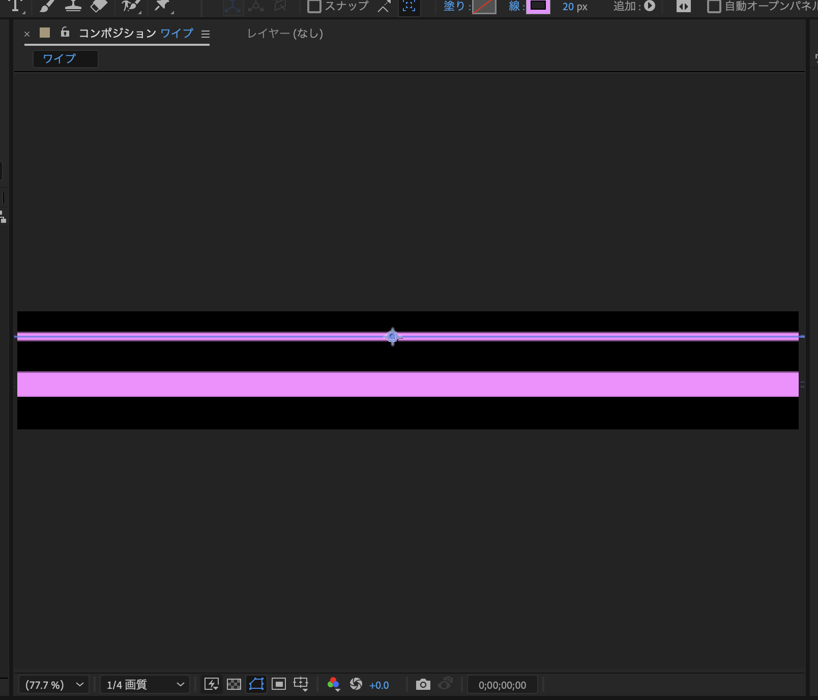Take a snapshot with the camera icon
This screenshot has width=818, height=700.
[x=423, y=684]
